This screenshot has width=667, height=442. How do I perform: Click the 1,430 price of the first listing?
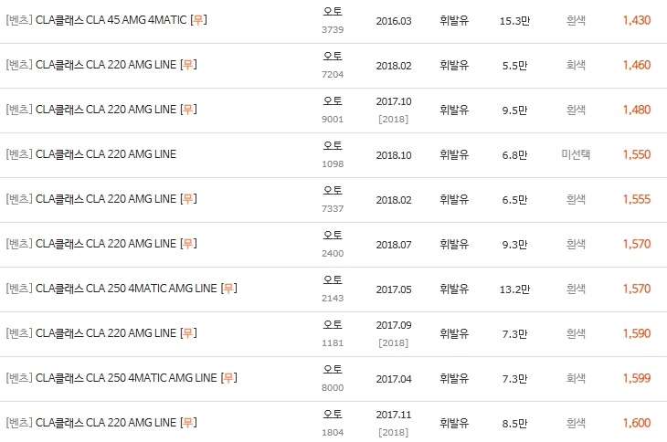click(637, 20)
